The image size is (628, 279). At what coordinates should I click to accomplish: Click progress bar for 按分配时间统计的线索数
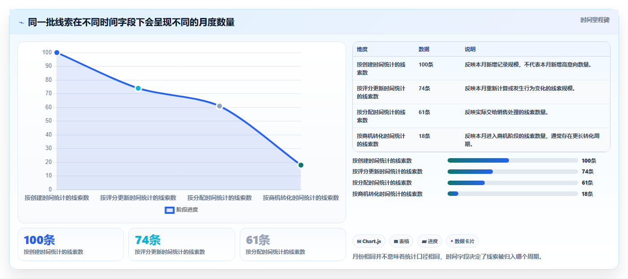click(x=513, y=183)
